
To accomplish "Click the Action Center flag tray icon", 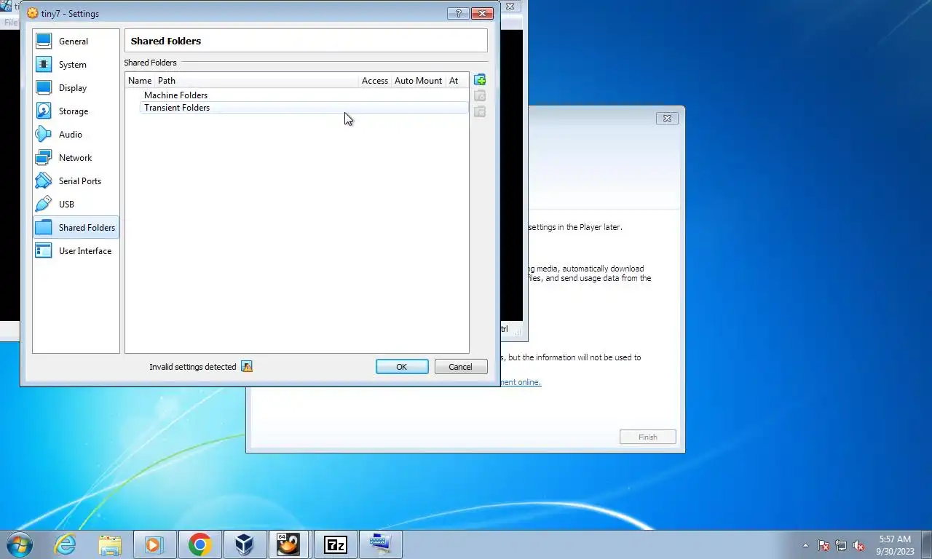I will (x=824, y=545).
